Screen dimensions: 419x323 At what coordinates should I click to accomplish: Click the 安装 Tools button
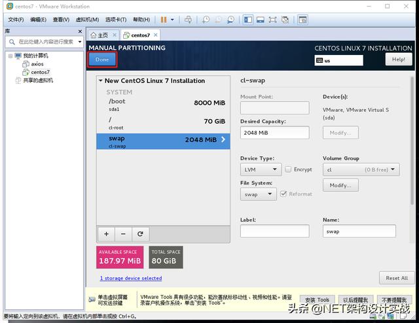[317, 300]
